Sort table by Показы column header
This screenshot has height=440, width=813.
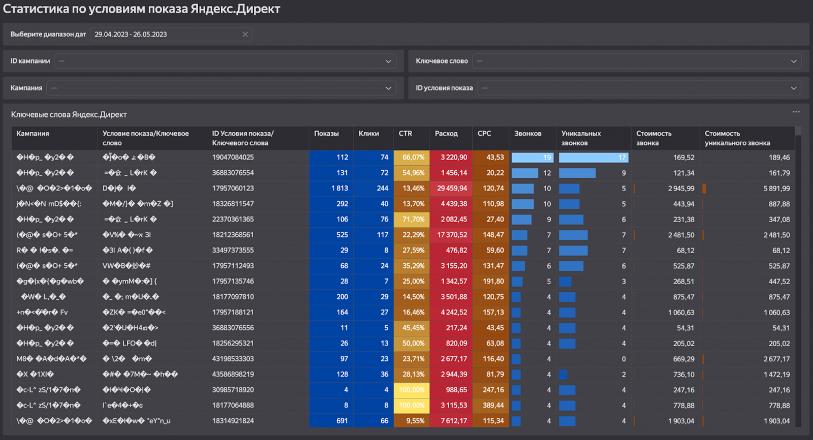coord(326,134)
